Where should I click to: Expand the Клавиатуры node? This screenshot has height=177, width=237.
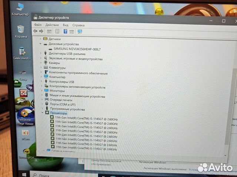41,67
